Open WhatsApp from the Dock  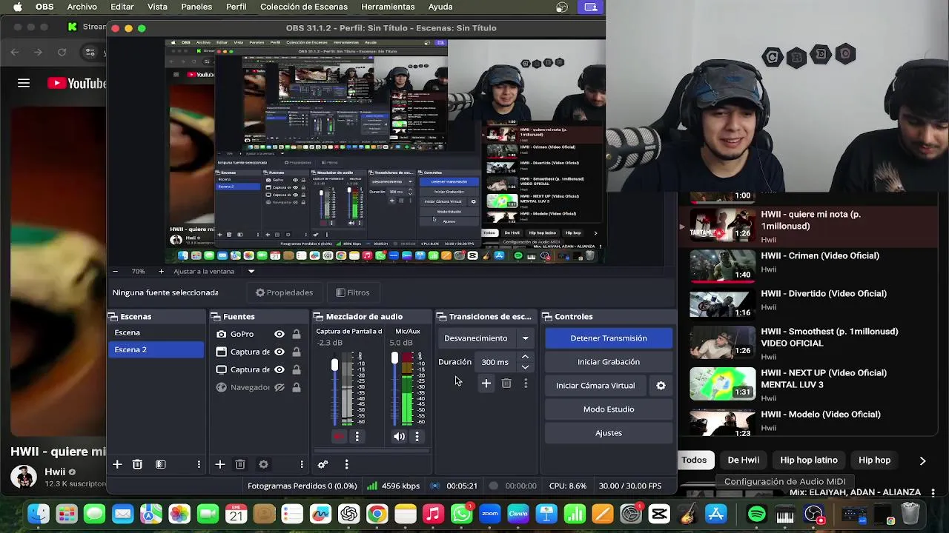coord(462,514)
